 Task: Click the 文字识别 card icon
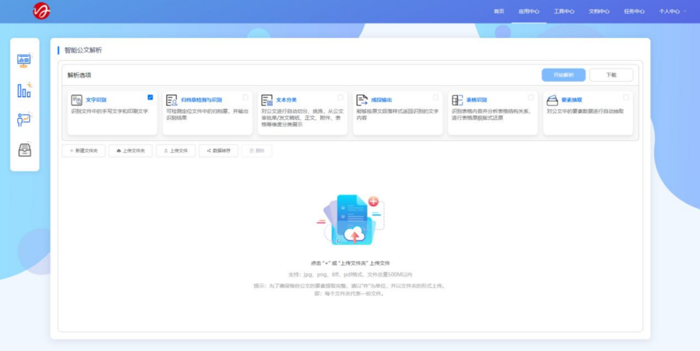tap(76, 100)
